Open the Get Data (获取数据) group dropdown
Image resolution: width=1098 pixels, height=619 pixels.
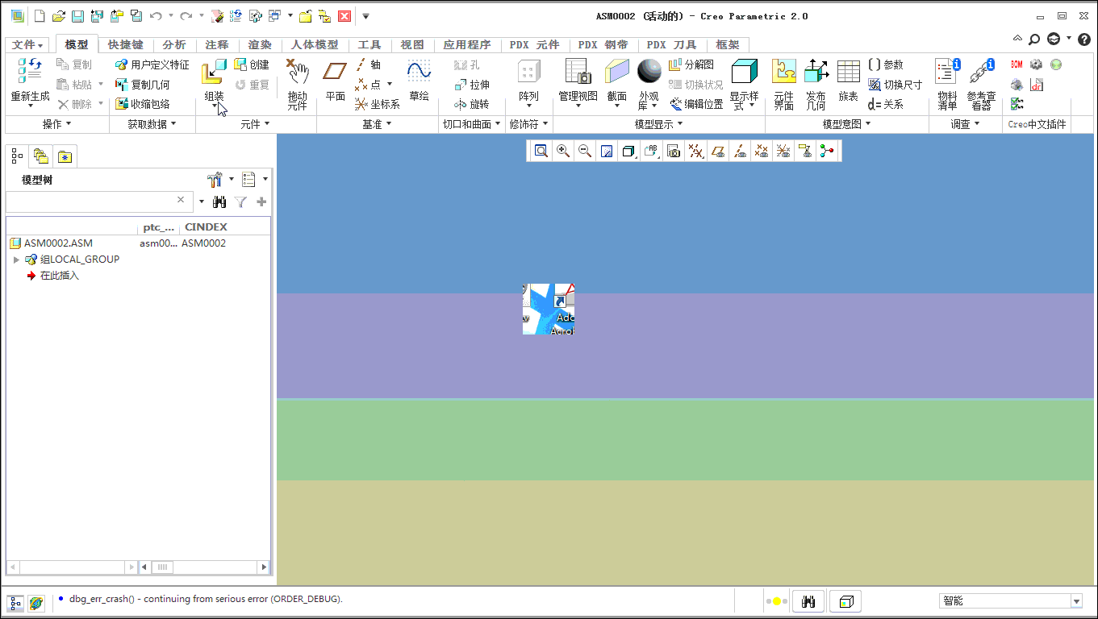point(152,124)
